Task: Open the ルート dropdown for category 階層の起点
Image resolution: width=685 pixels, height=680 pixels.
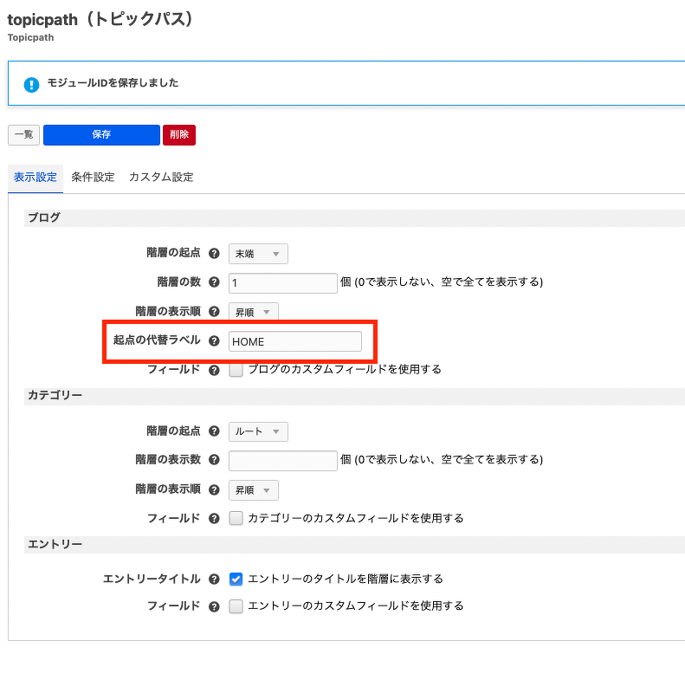Action: point(258,431)
